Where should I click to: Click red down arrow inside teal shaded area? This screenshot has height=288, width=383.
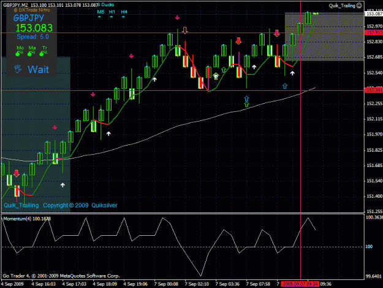(17, 173)
